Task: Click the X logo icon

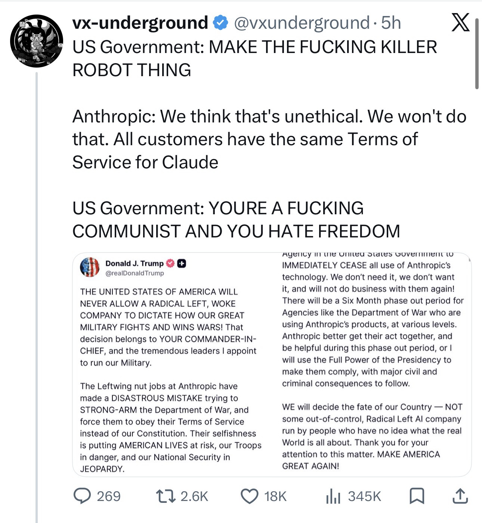Action: 460,22
